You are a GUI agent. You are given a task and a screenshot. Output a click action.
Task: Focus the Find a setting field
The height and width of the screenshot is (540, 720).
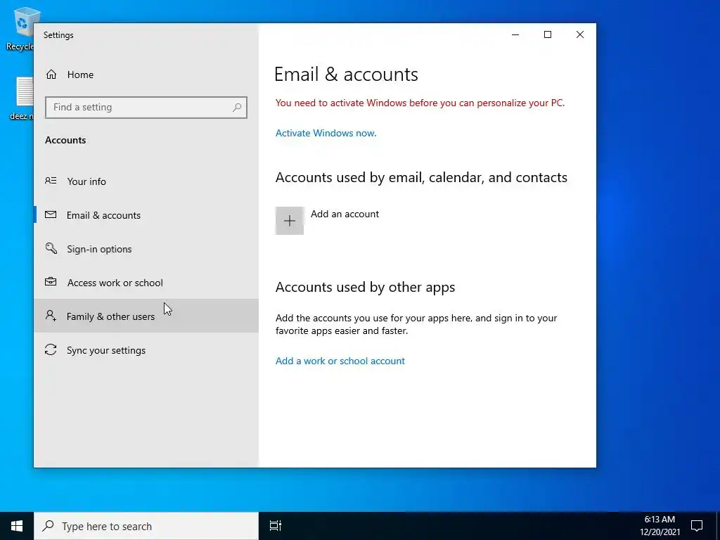click(x=146, y=108)
